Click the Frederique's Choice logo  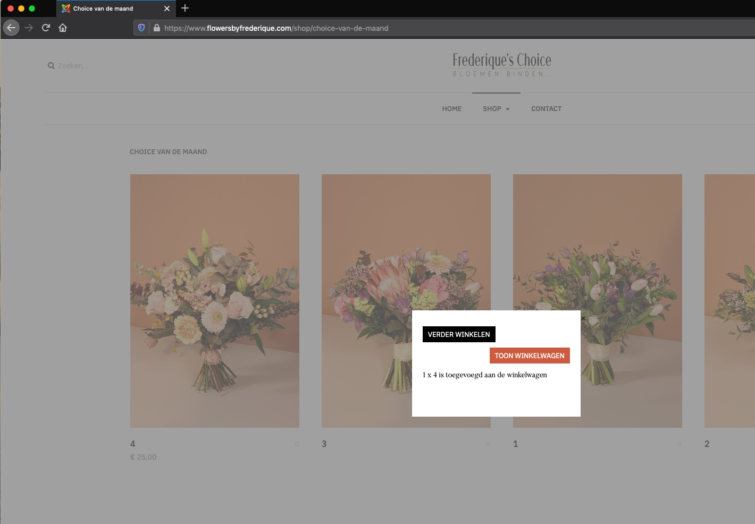click(501, 65)
